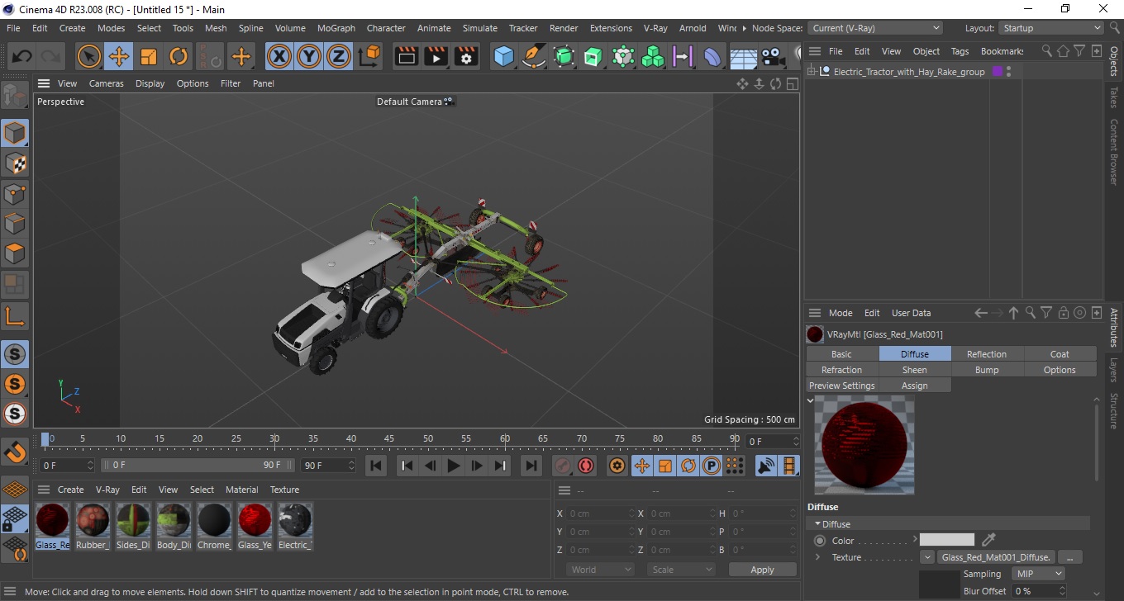Play the animation forwards

pyautogui.click(x=453, y=466)
